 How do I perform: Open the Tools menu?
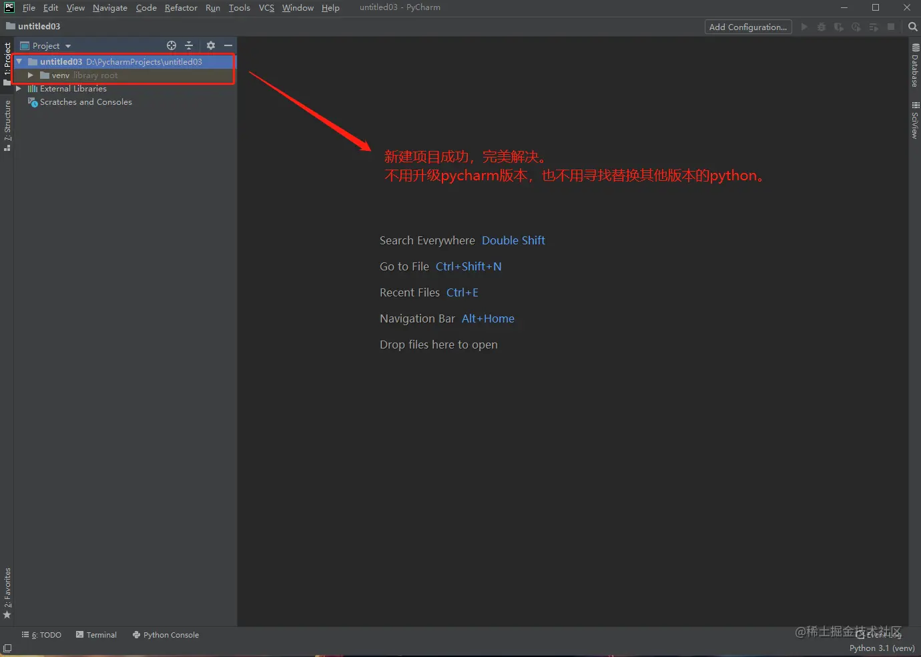coord(240,8)
